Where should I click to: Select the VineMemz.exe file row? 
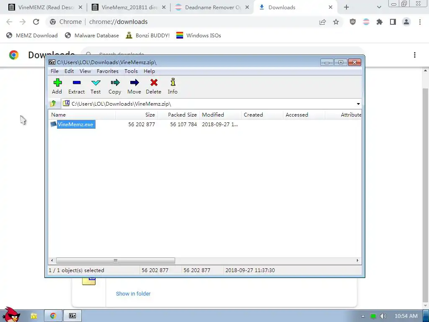[204, 124]
